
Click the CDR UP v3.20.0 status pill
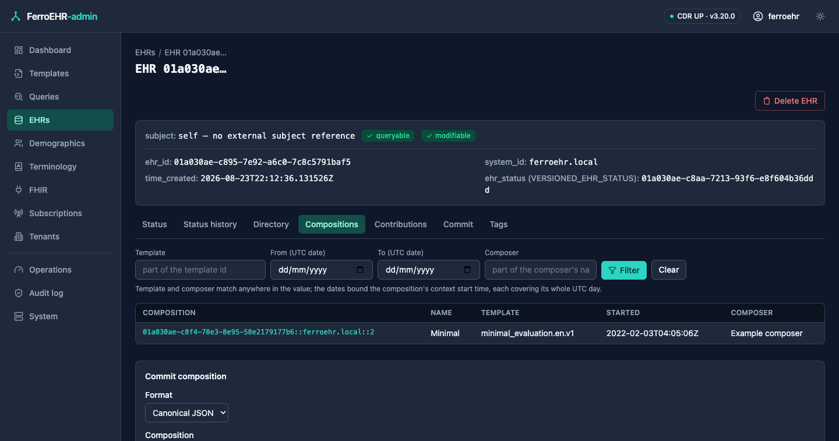click(702, 16)
